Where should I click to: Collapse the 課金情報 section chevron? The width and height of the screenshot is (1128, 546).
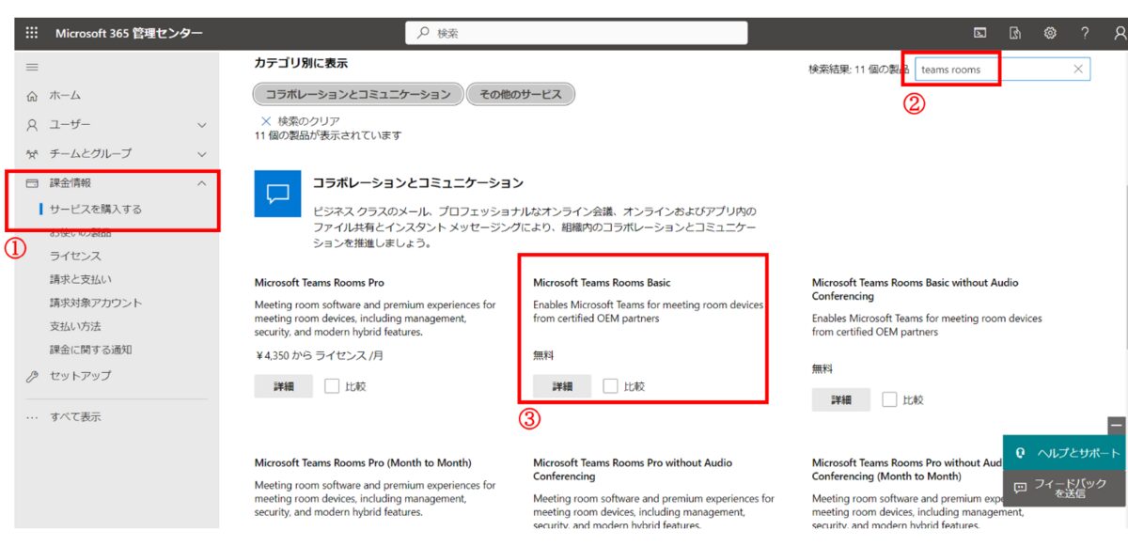click(201, 183)
